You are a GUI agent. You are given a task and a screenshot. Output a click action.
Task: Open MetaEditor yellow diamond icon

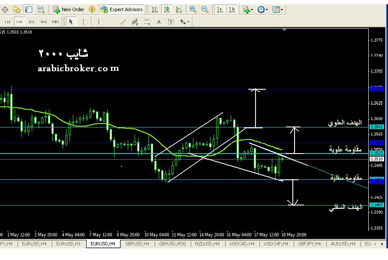92,10
